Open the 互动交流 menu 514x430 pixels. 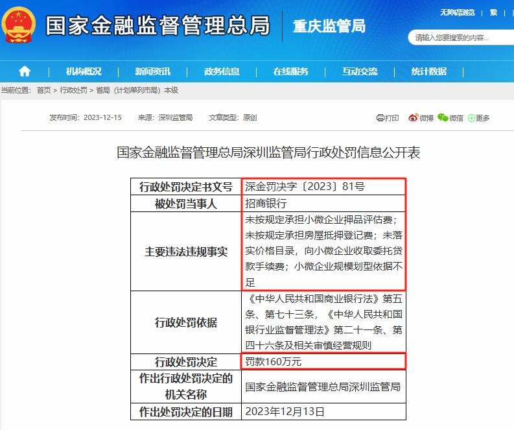tap(360, 71)
